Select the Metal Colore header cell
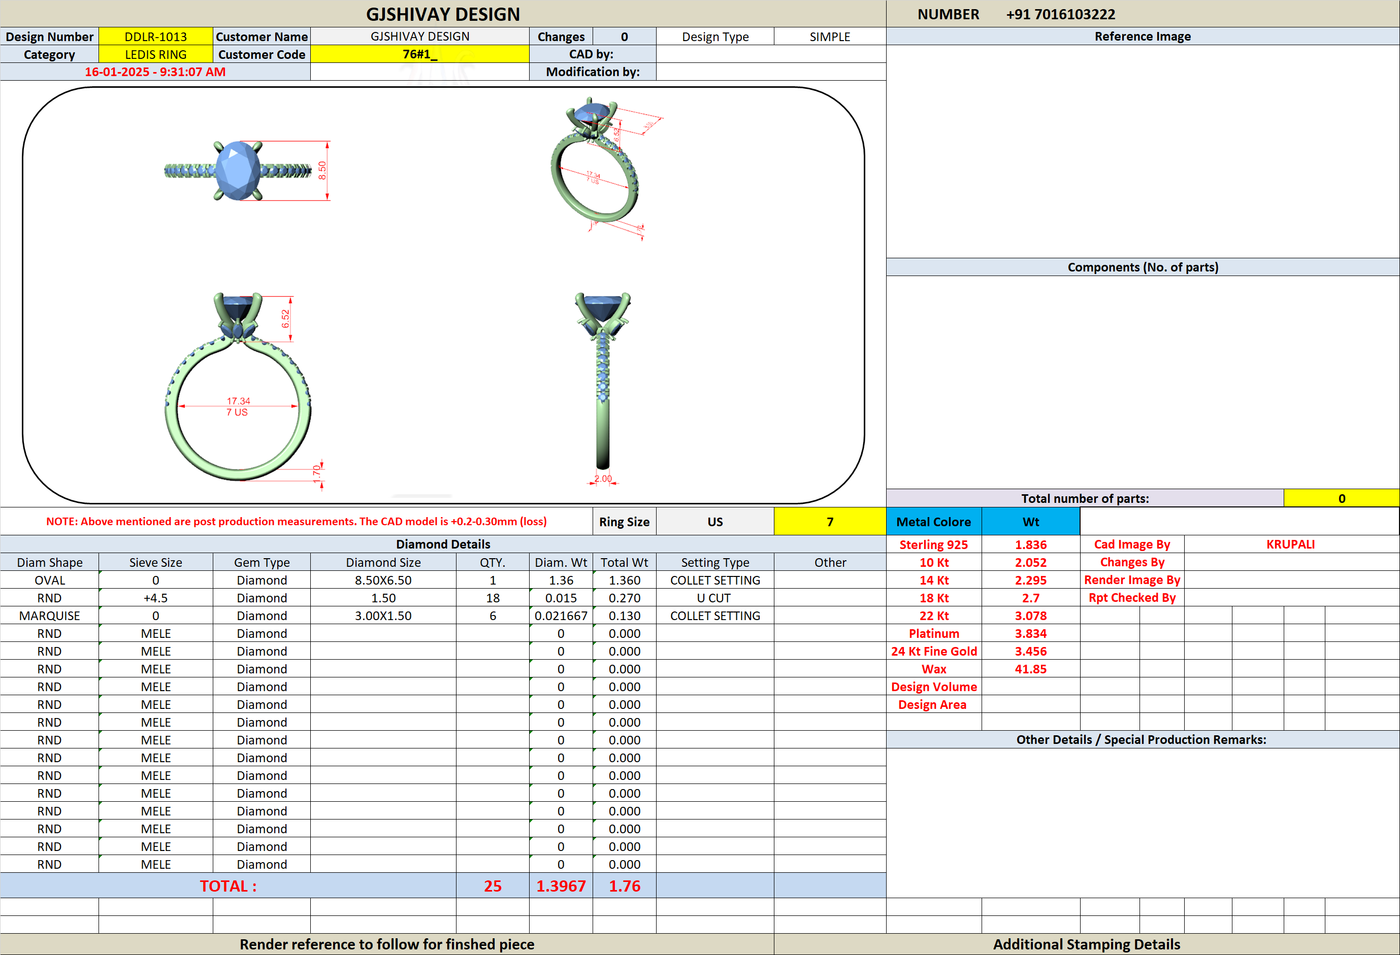Screen dimensions: 1400x955 click(934, 522)
